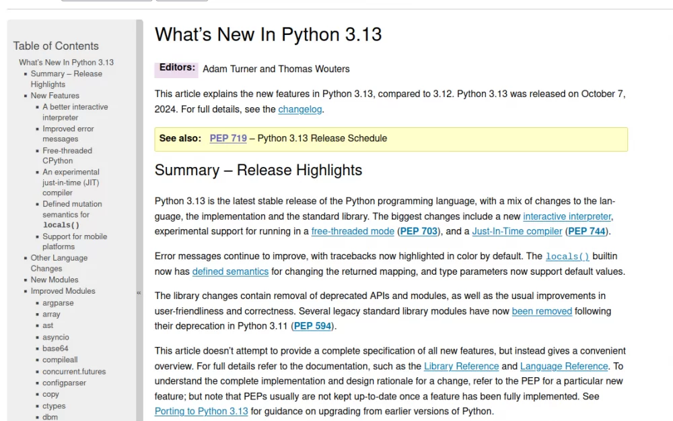Select Summary – Release Highlights in contents
The height and width of the screenshot is (421, 673).
[65, 79]
